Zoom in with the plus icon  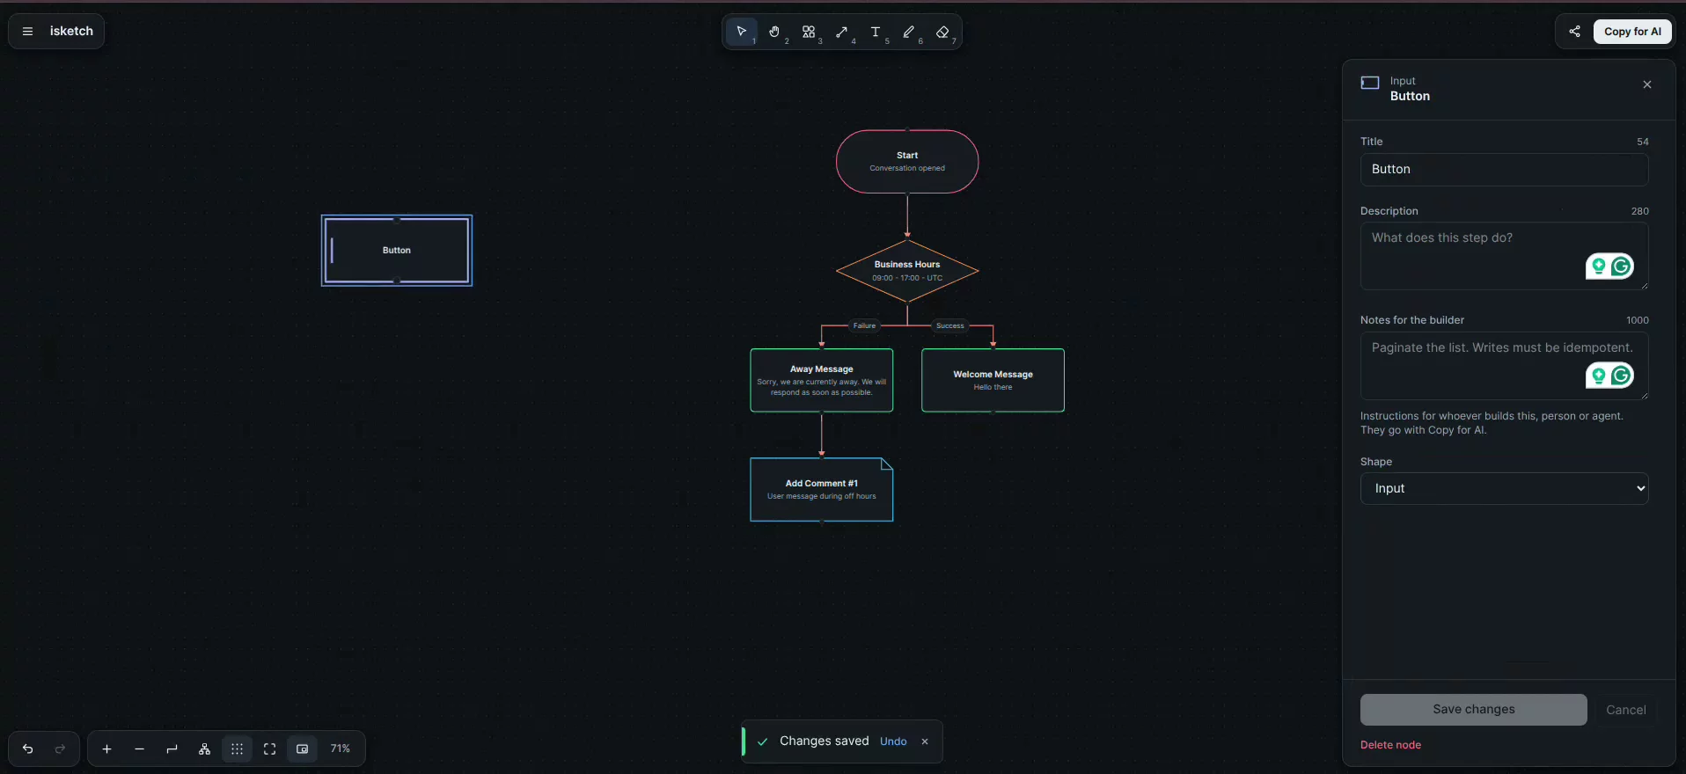point(107,749)
